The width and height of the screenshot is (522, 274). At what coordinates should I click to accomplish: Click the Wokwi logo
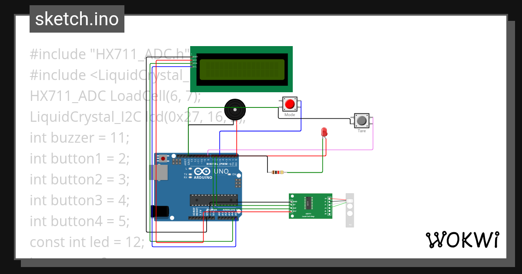click(462, 239)
